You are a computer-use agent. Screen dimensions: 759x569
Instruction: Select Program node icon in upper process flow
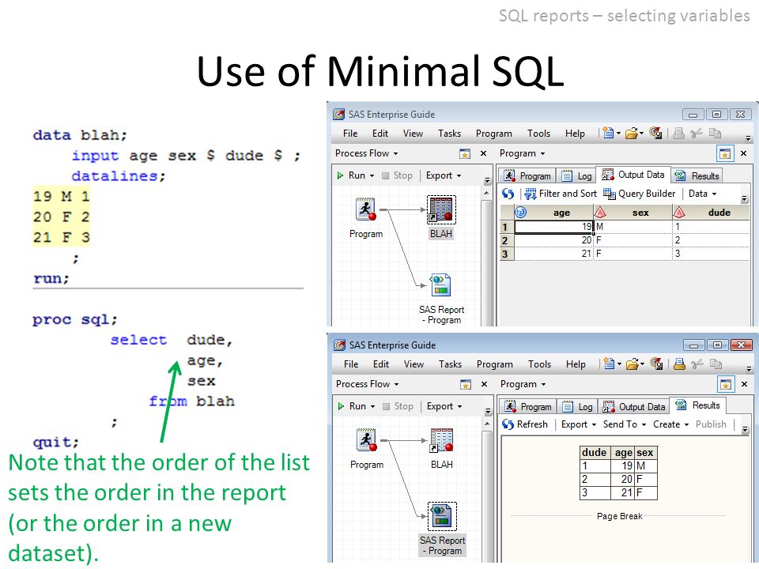[x=365, y=209]
